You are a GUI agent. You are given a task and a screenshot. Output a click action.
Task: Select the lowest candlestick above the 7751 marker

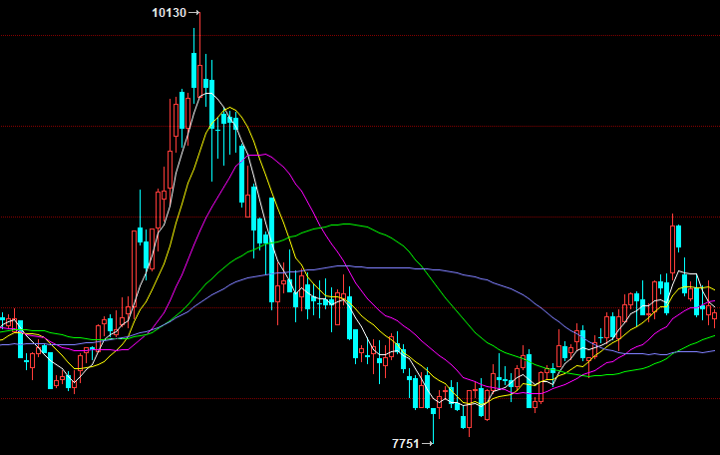434,409
